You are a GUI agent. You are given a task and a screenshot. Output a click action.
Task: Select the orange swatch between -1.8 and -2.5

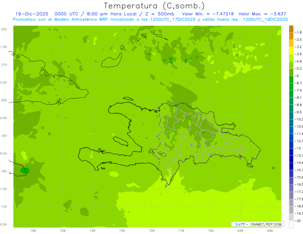click(x=291, y=36)
